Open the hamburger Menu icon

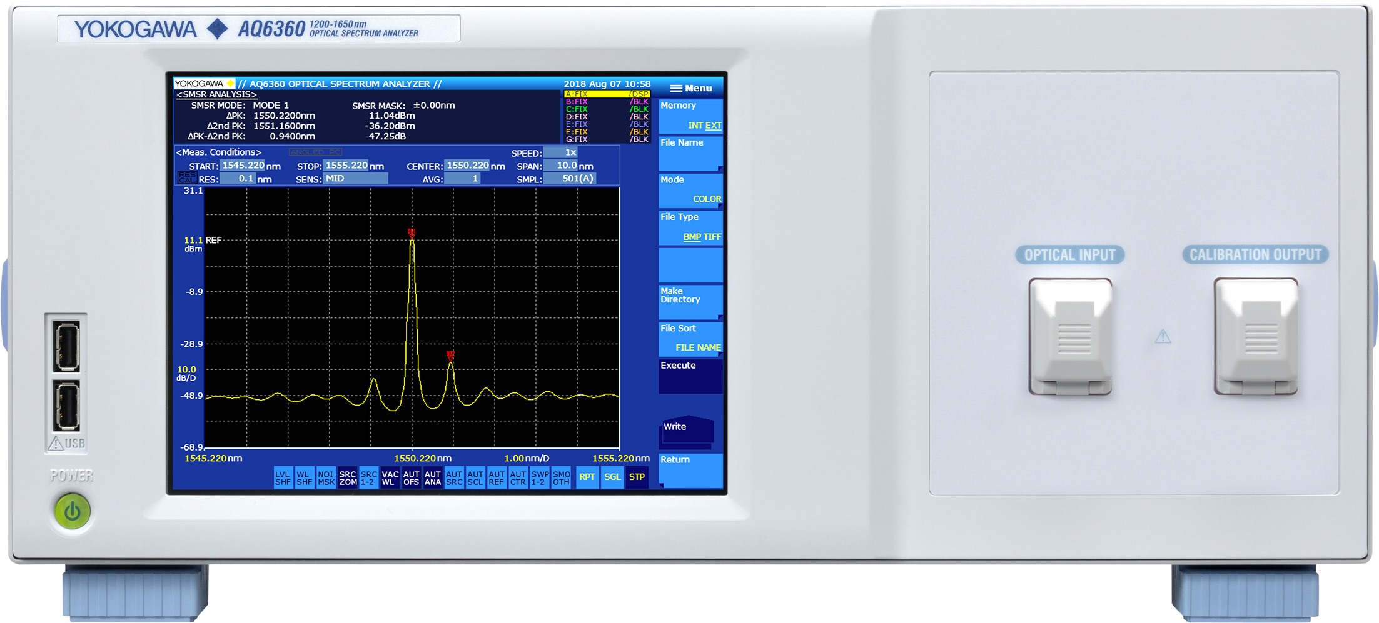point(690,88)
